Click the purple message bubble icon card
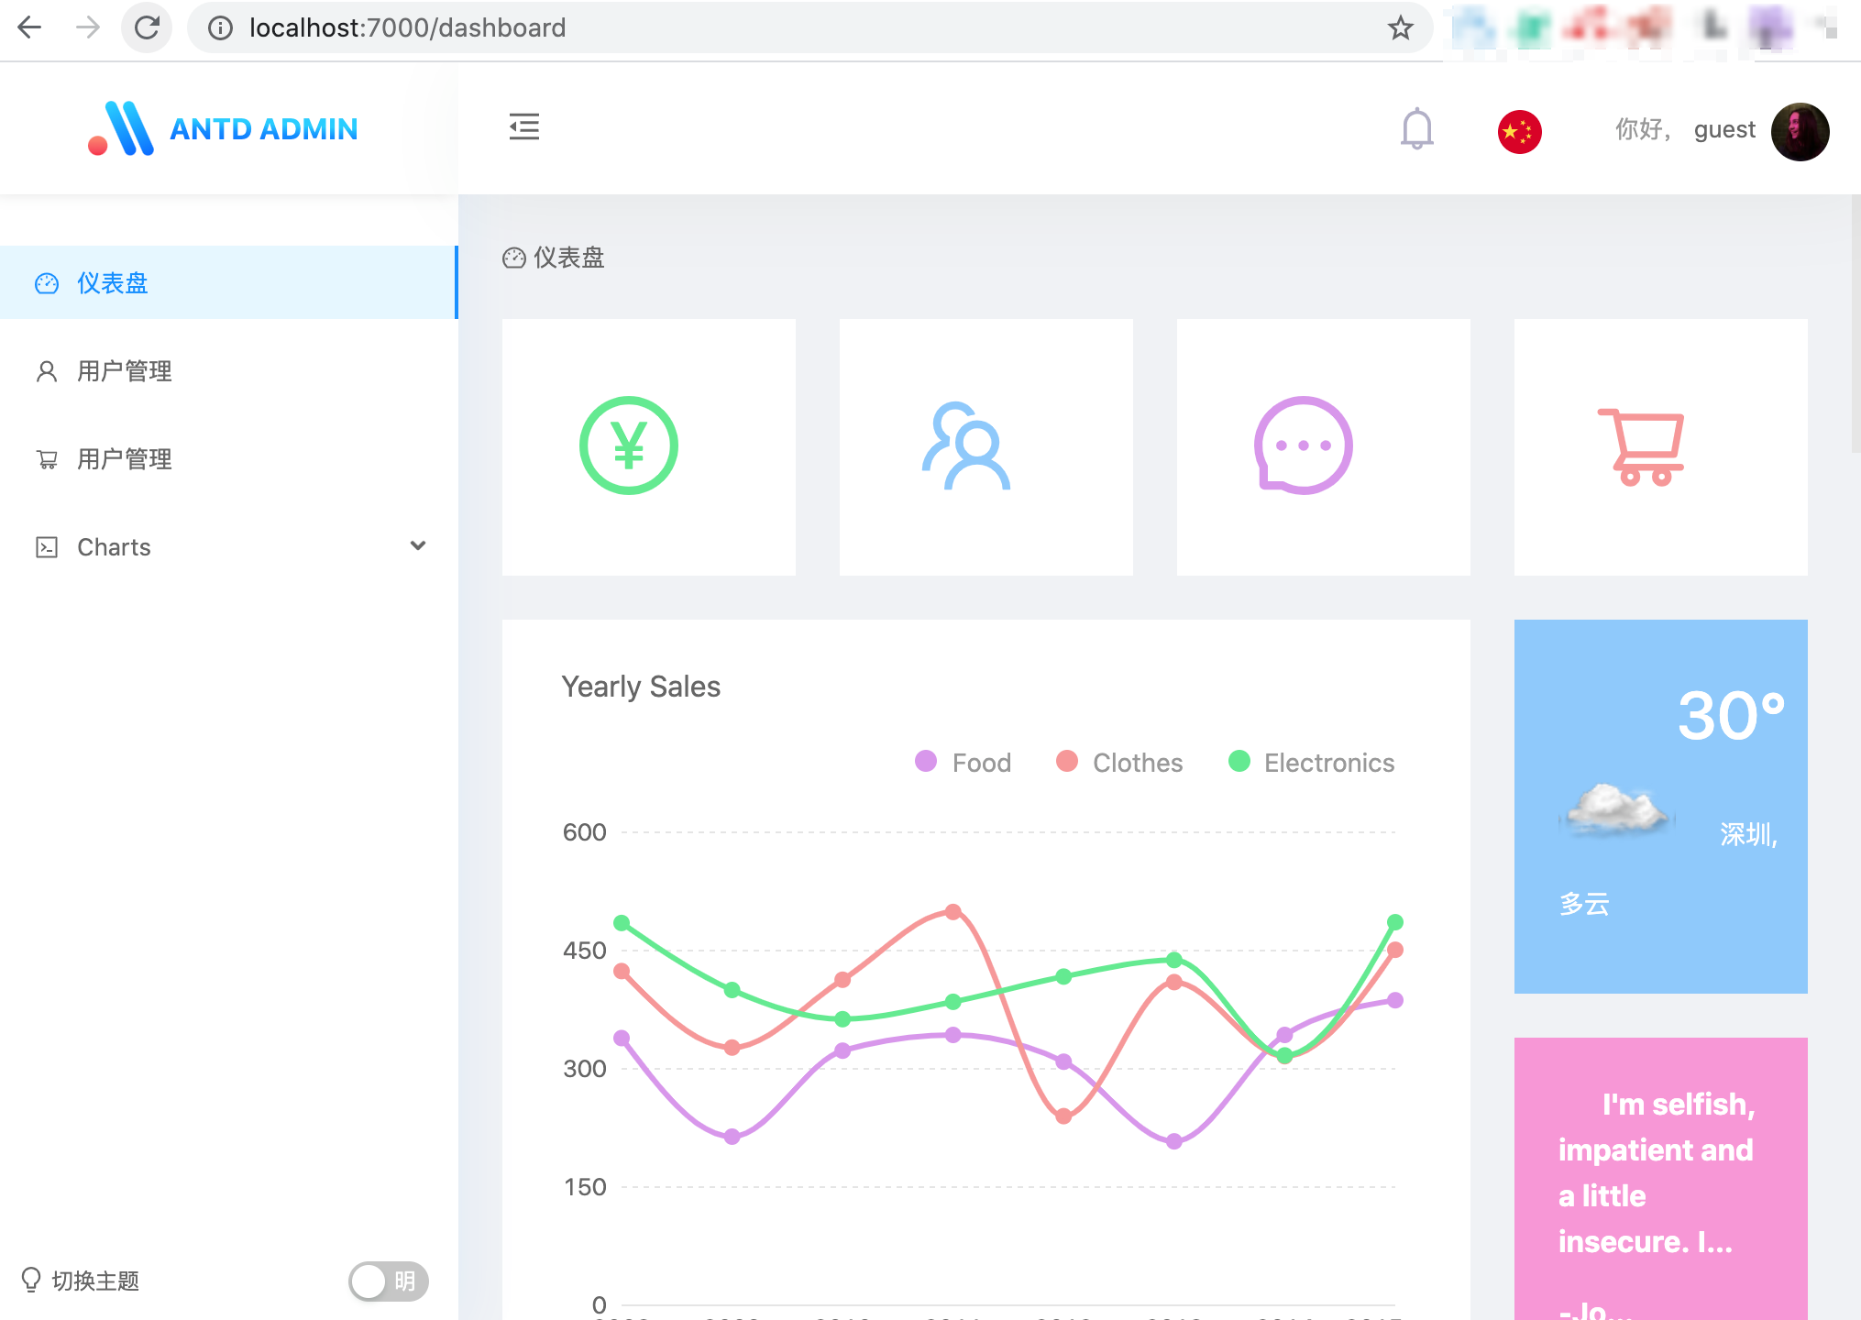The height and width of the screenshot is (1320, 1861). pos(1303,445)
